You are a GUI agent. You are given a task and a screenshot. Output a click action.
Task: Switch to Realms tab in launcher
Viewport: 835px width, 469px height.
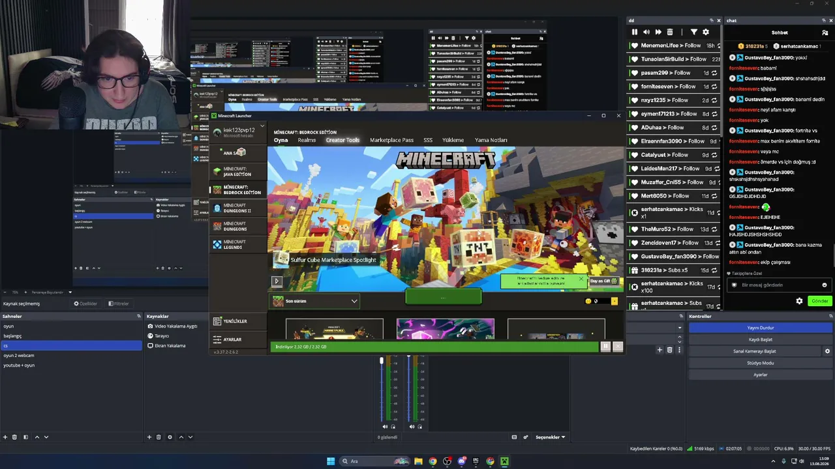(x=307, y=140)
